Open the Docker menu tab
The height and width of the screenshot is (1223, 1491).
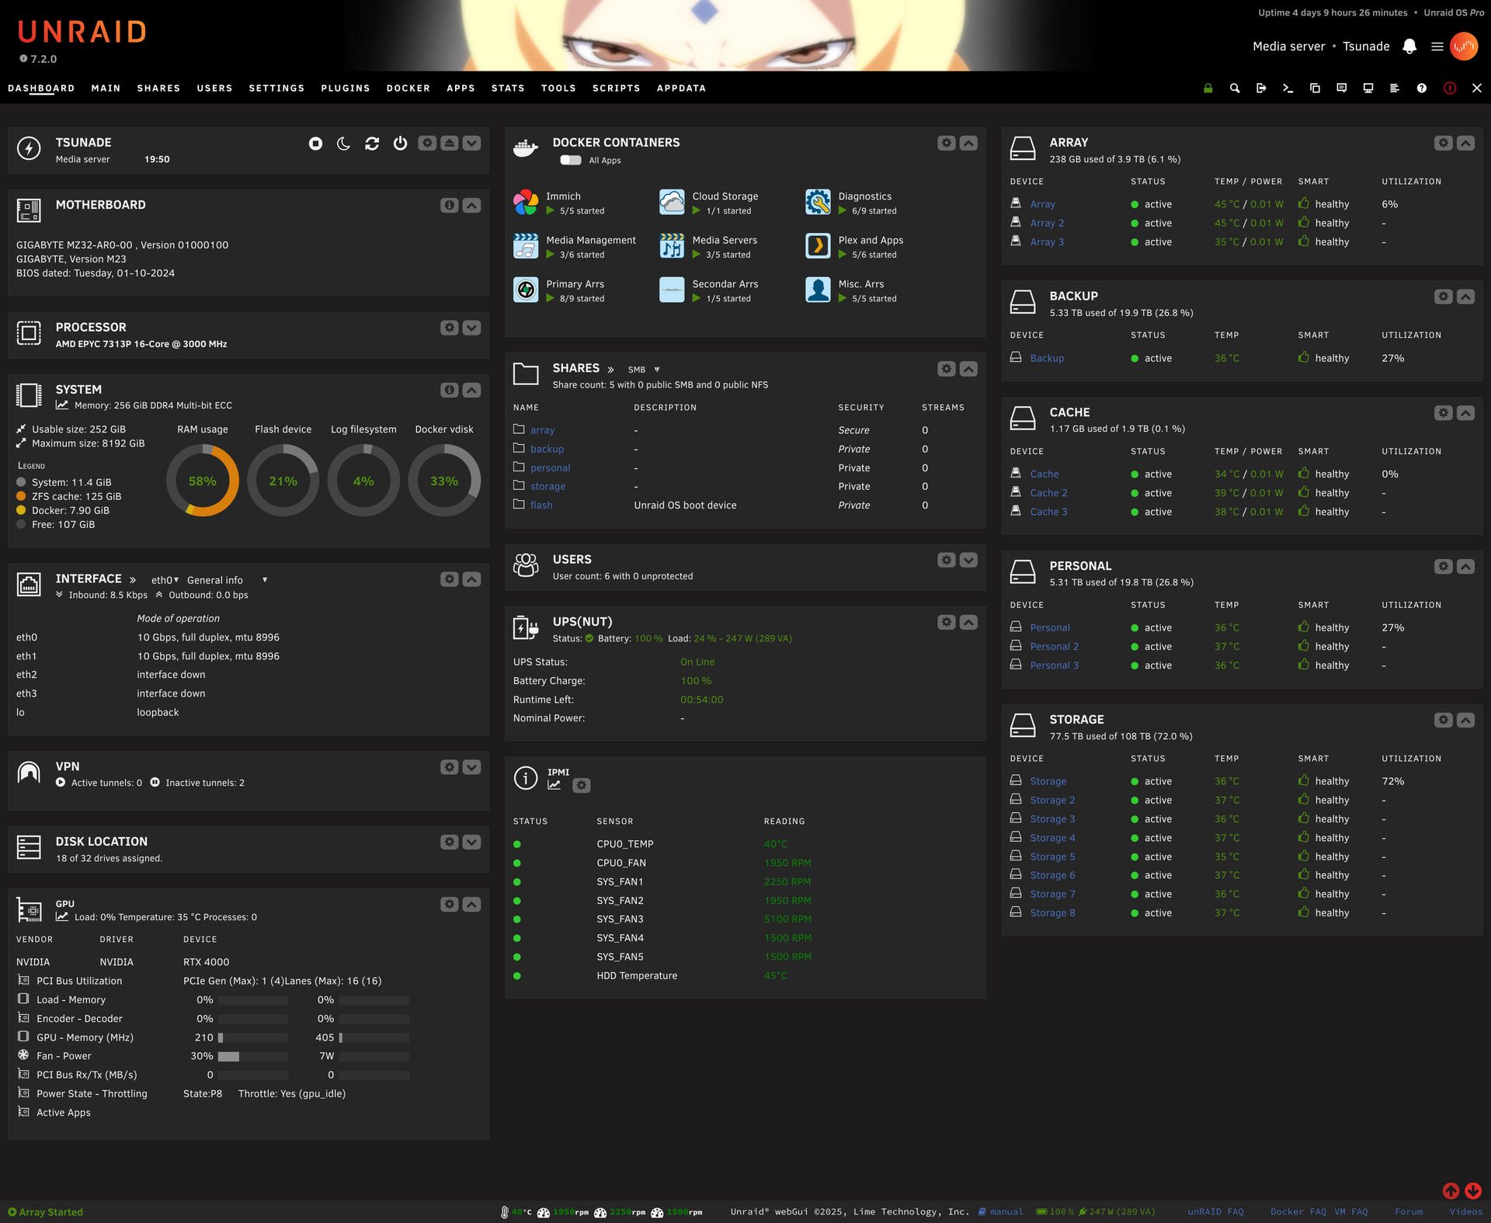408,89
